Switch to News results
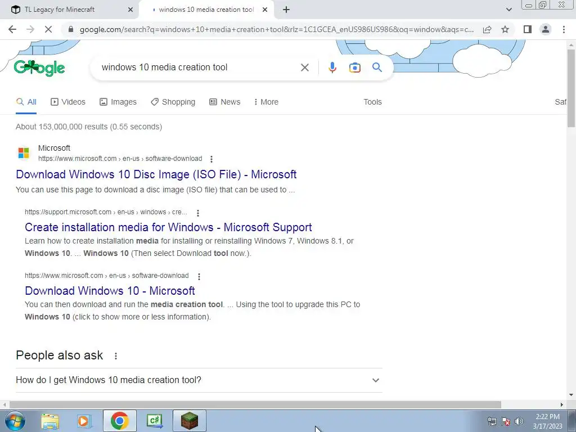This screenshot has height=432, width=576. 225,102
